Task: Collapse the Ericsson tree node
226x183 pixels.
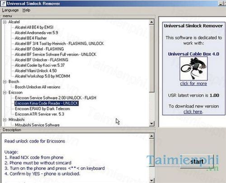Action: pos(5,92)
